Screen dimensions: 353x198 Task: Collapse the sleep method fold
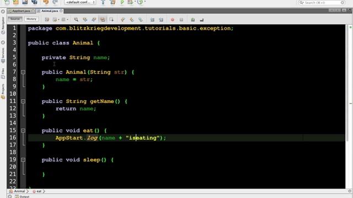pos(23,160)
